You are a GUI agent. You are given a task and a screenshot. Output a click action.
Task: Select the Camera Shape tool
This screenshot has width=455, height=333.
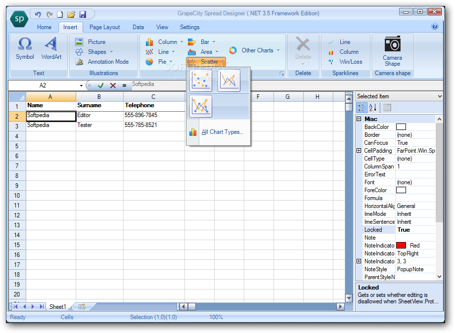pyautogui.click(x=392, y=51)
